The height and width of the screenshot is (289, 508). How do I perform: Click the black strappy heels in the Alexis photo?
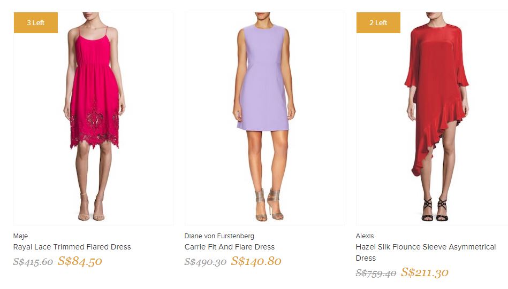(x=434, y=209)
